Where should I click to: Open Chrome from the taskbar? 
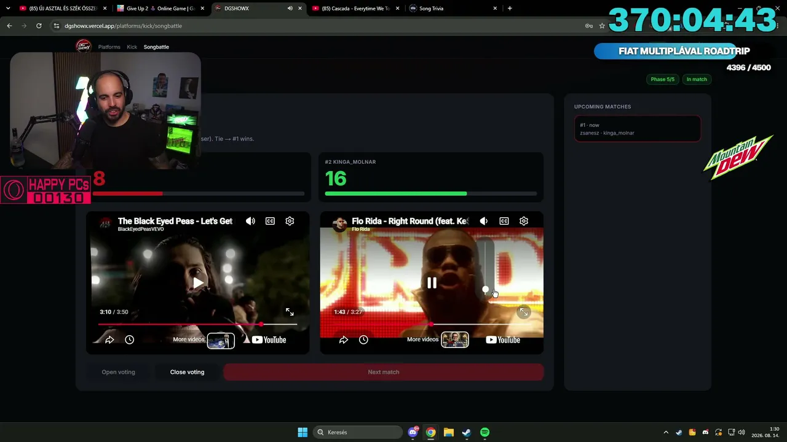431,432
